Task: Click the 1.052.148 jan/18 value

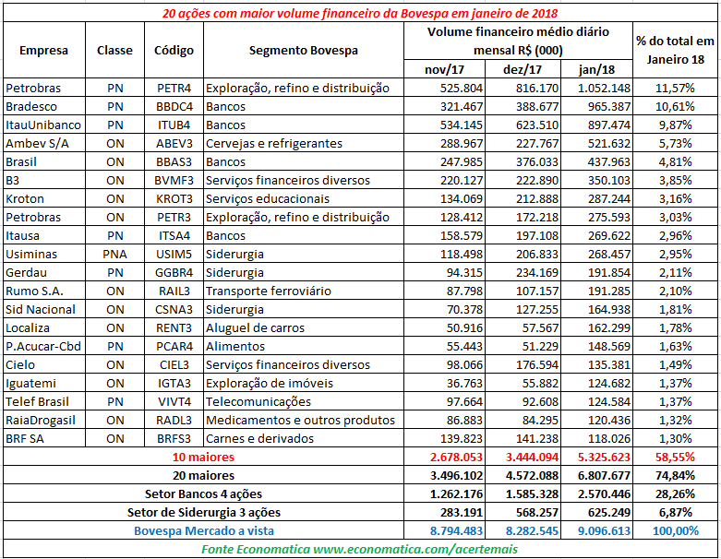Action: pos(597,88)
